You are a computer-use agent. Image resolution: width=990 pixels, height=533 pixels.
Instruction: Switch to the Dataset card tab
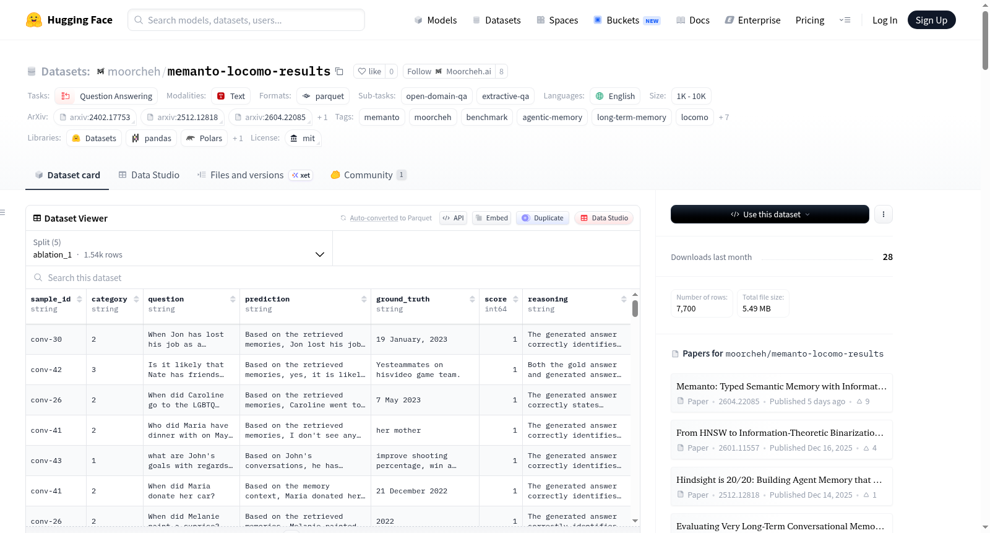pos(67,175)
